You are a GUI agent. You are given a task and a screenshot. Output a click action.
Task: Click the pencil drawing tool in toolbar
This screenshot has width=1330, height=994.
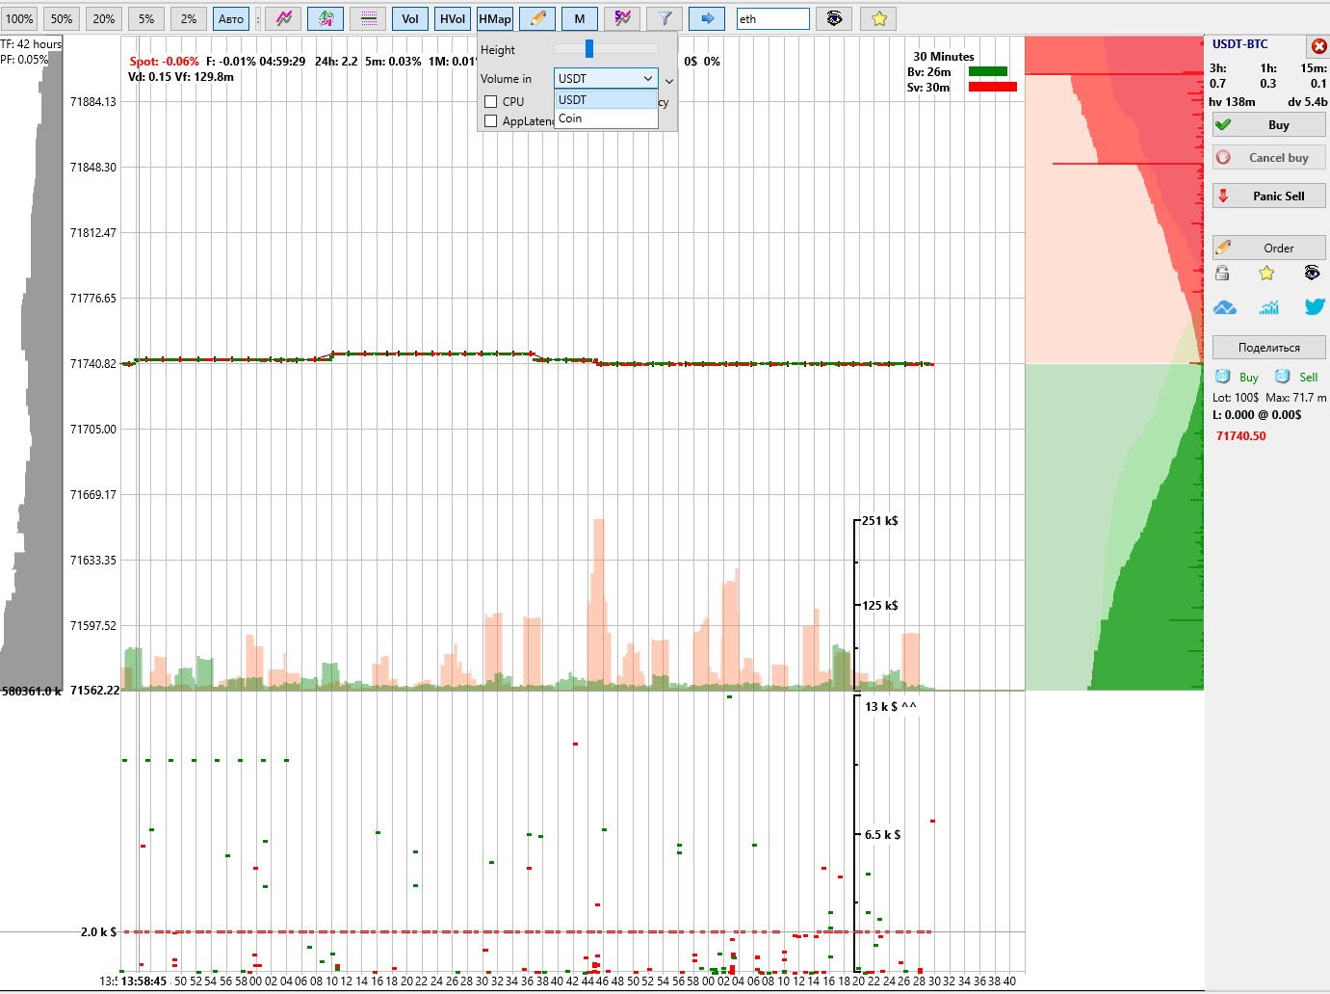(537, 18)
